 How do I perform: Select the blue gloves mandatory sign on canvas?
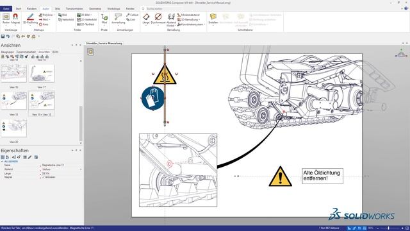point(153,98)
